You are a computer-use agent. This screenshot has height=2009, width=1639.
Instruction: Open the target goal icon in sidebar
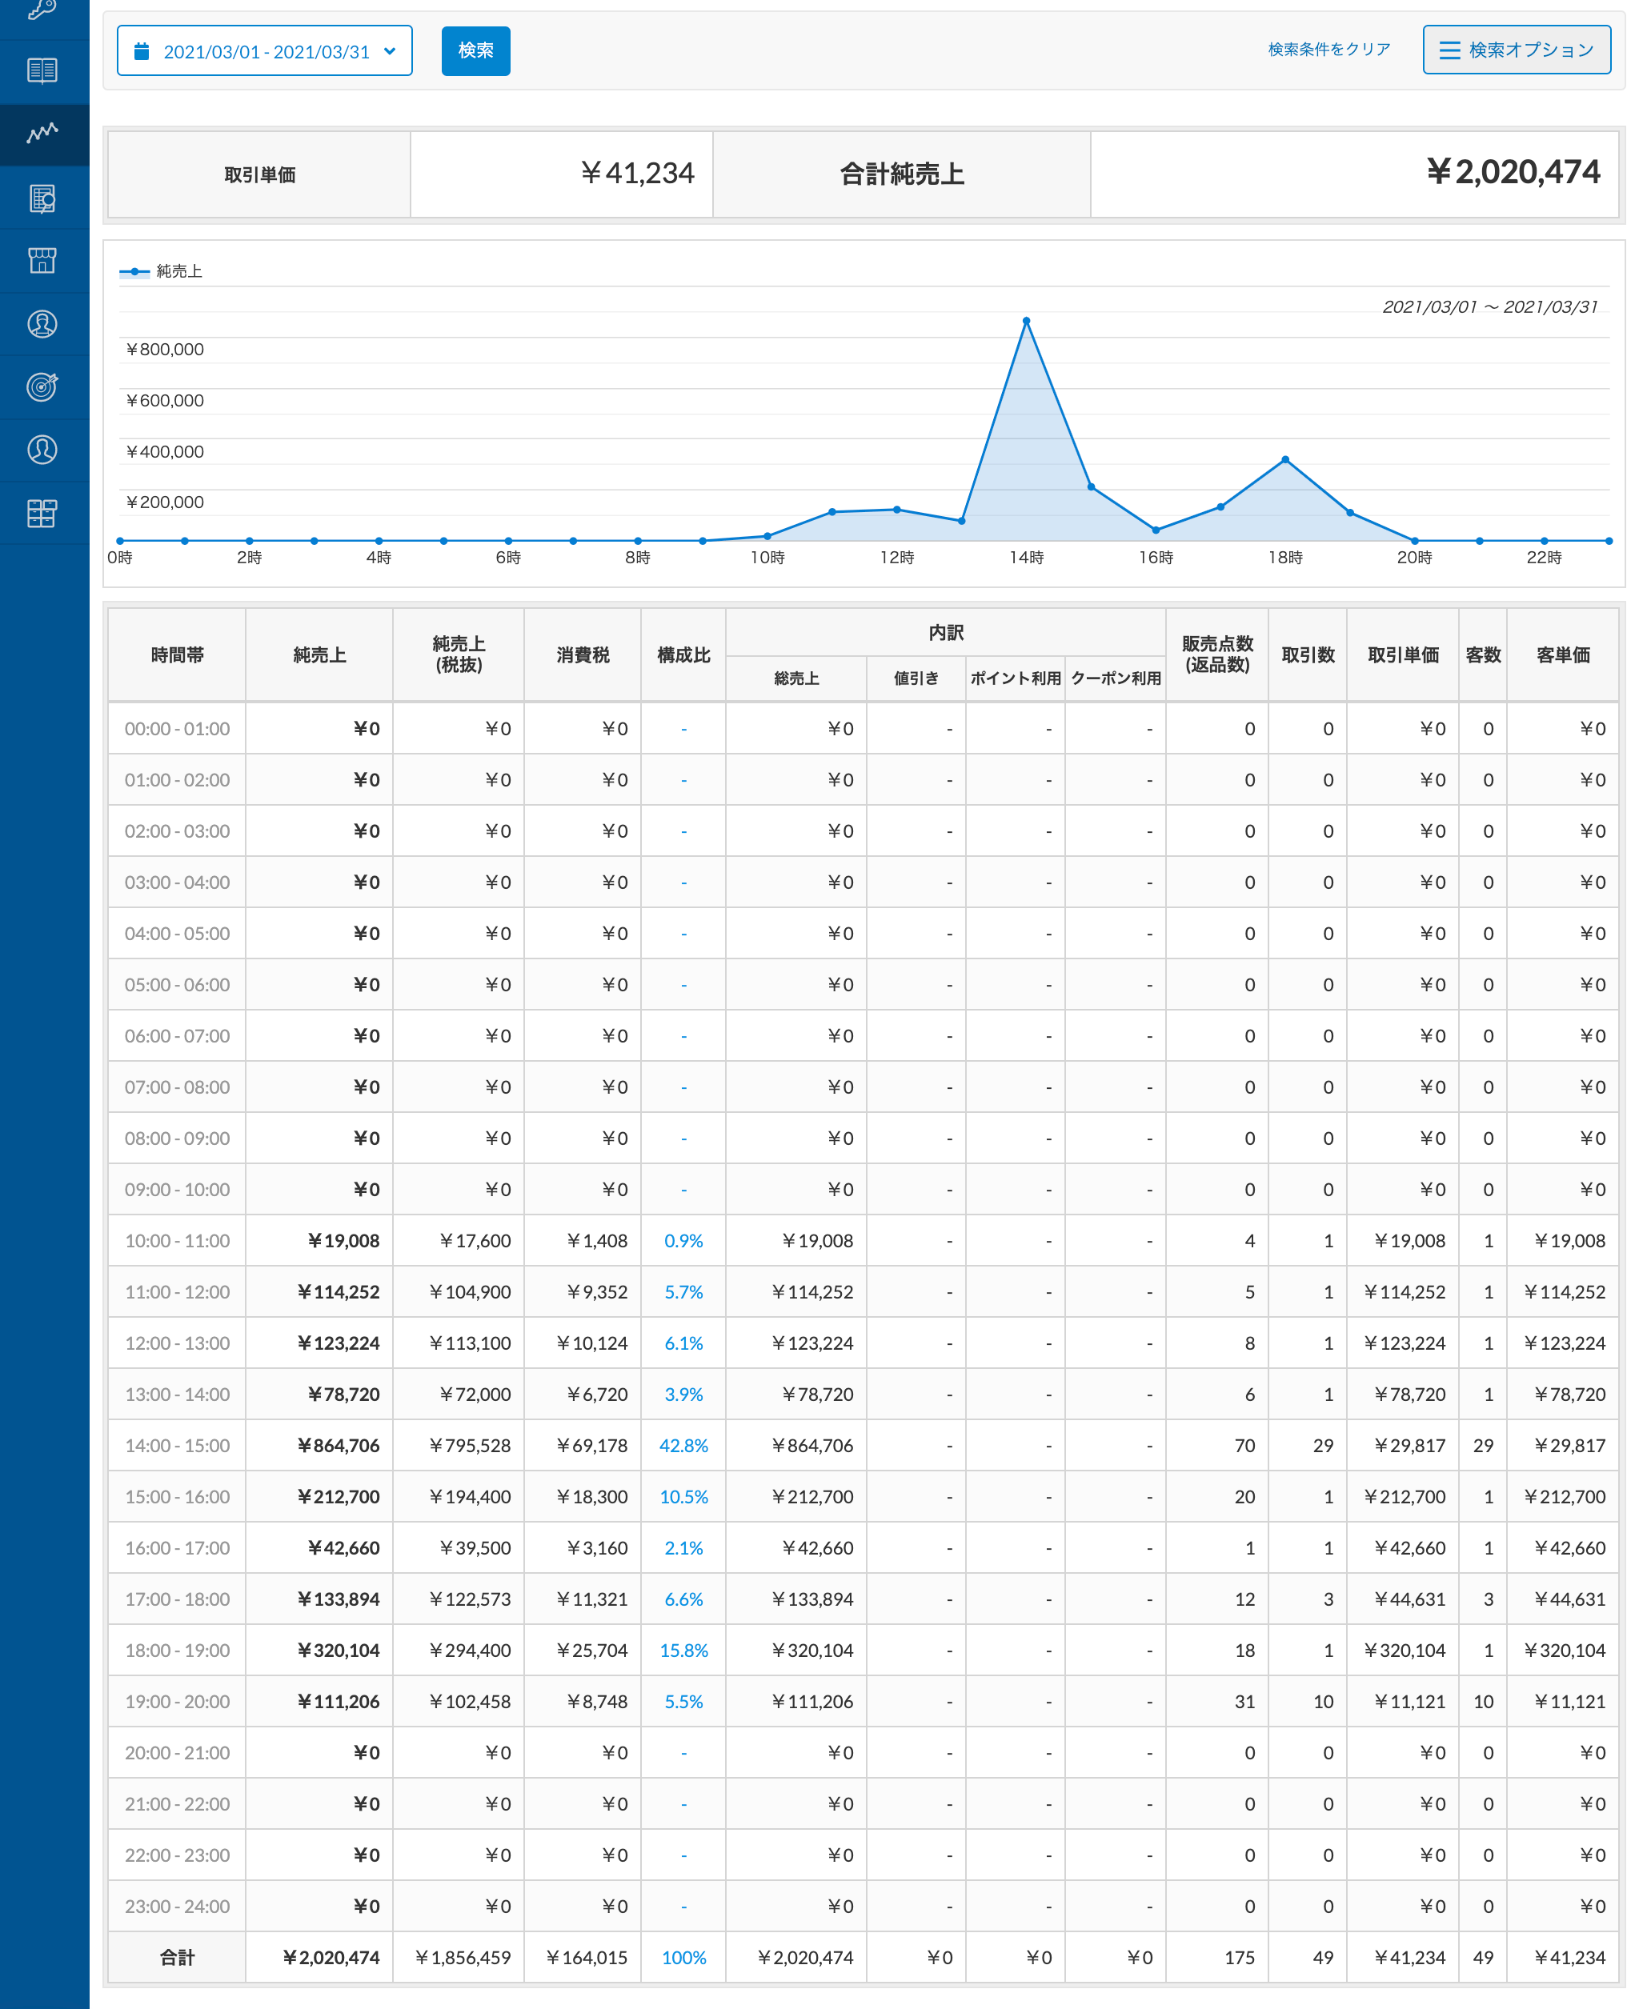click(42, 387)
